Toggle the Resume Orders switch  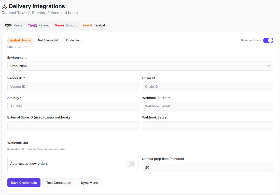(x=268, y=40)
